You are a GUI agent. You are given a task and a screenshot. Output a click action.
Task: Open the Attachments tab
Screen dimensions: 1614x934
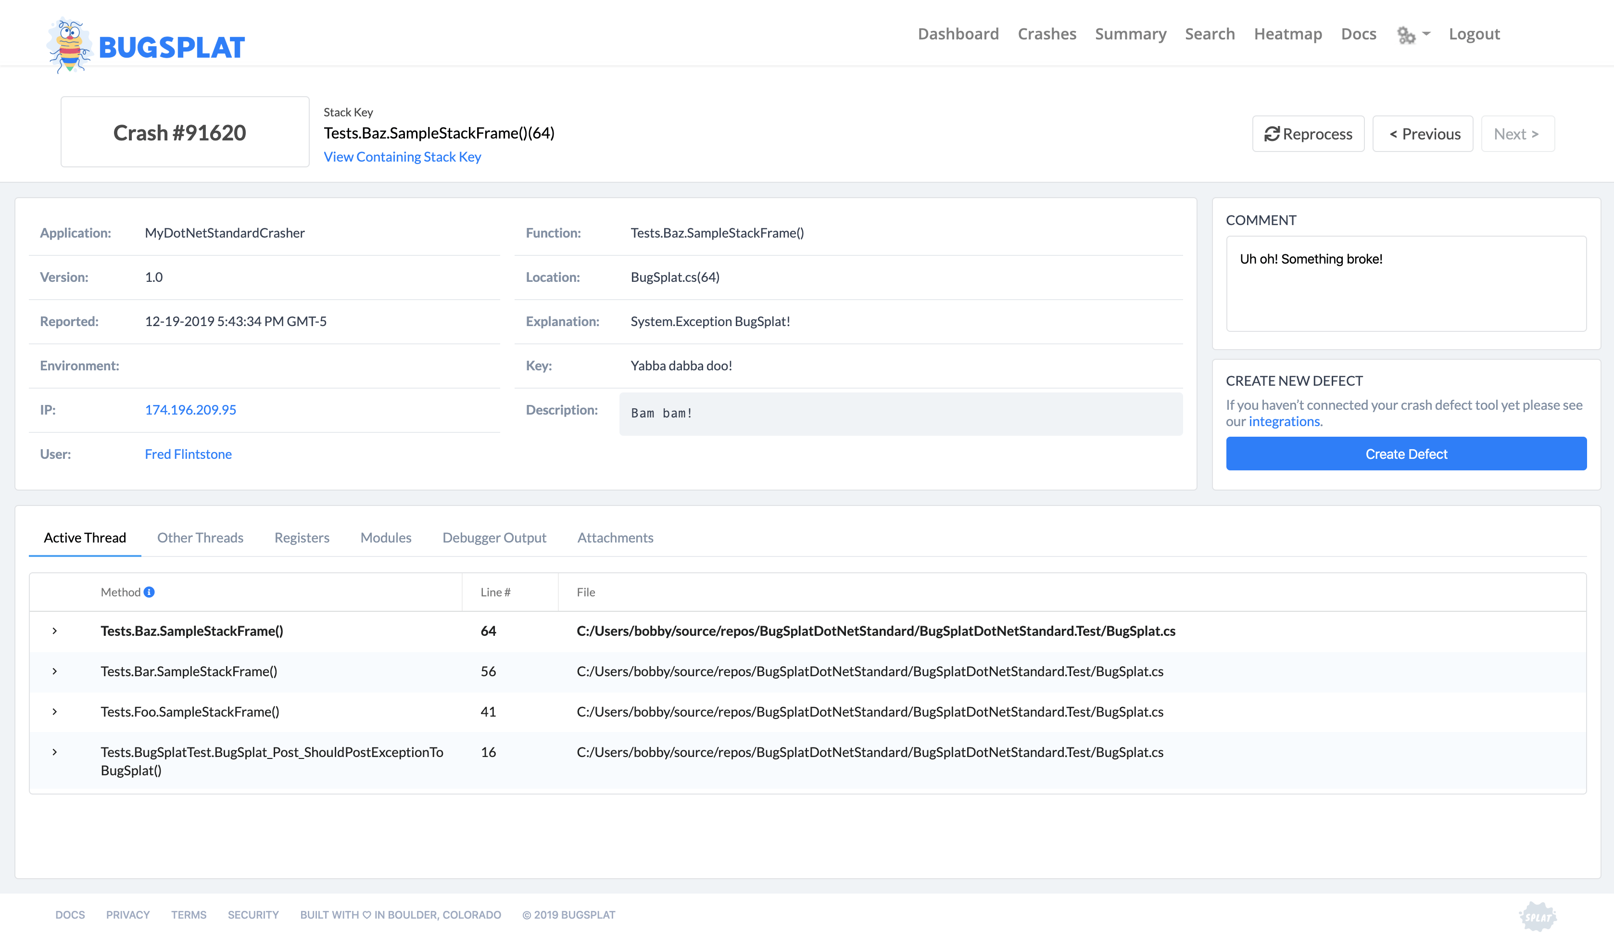615,538
